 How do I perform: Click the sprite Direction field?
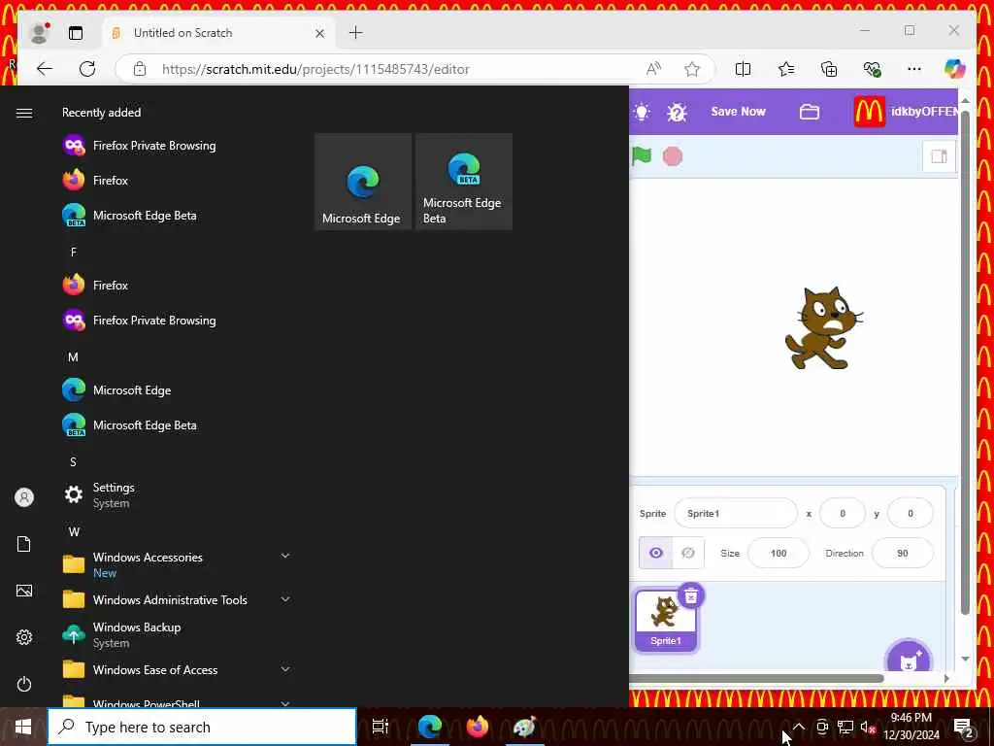(902, 553)
